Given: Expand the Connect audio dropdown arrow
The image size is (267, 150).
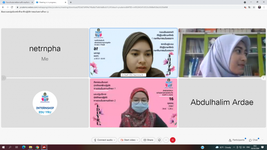Looking at the screenshot, I should (115, 140).
